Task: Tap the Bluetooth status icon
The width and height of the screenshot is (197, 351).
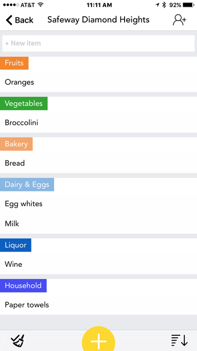Action: [164, 5]
